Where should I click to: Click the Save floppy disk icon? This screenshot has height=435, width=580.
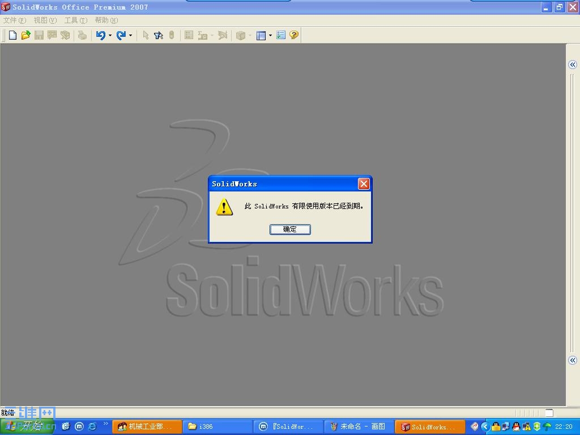click(x=39, y=35)
